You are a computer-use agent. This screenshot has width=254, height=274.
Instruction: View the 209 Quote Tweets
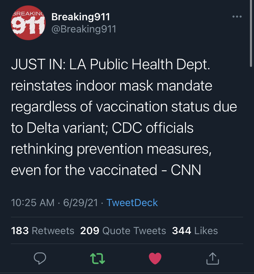click(123, 231)
